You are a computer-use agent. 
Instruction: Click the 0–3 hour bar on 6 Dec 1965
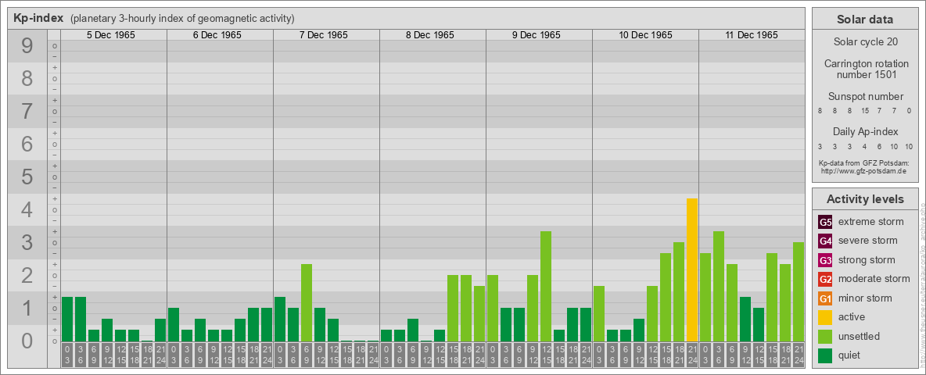[174, 324]
